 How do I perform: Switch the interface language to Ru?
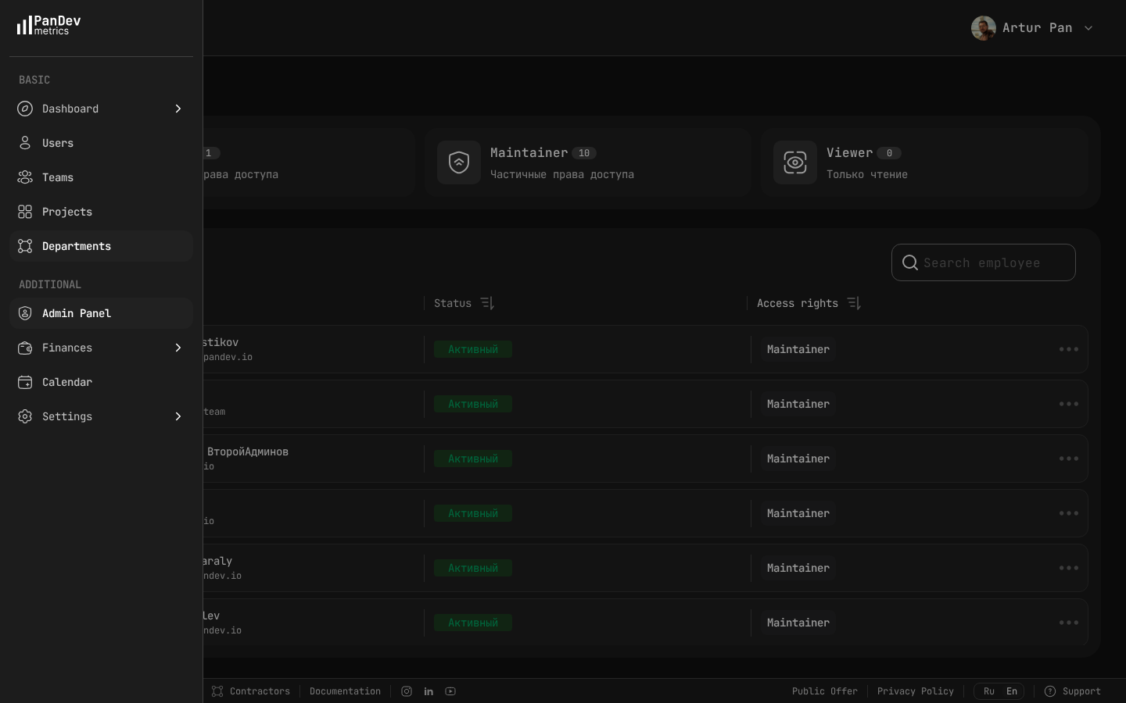coord(989,691)
